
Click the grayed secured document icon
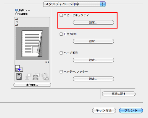45,77
